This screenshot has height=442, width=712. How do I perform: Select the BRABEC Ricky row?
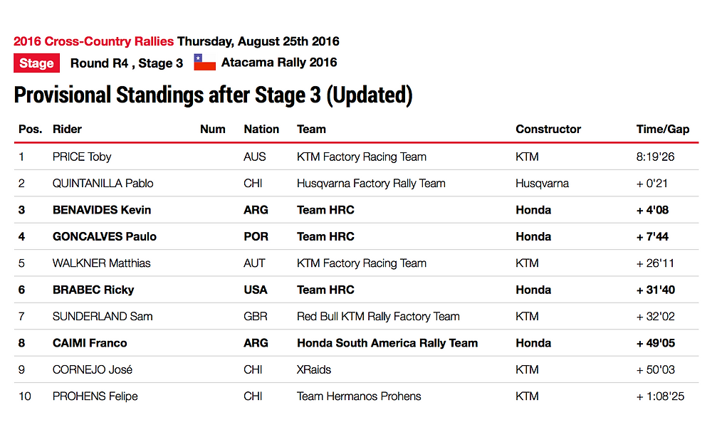356,290
